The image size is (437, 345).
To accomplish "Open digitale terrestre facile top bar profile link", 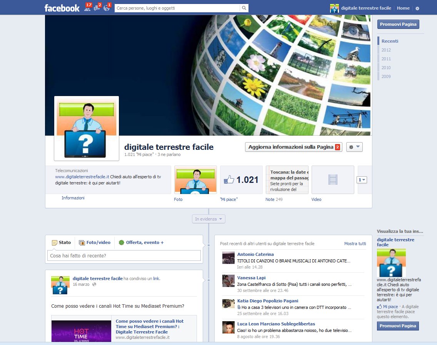I will 366,8.
